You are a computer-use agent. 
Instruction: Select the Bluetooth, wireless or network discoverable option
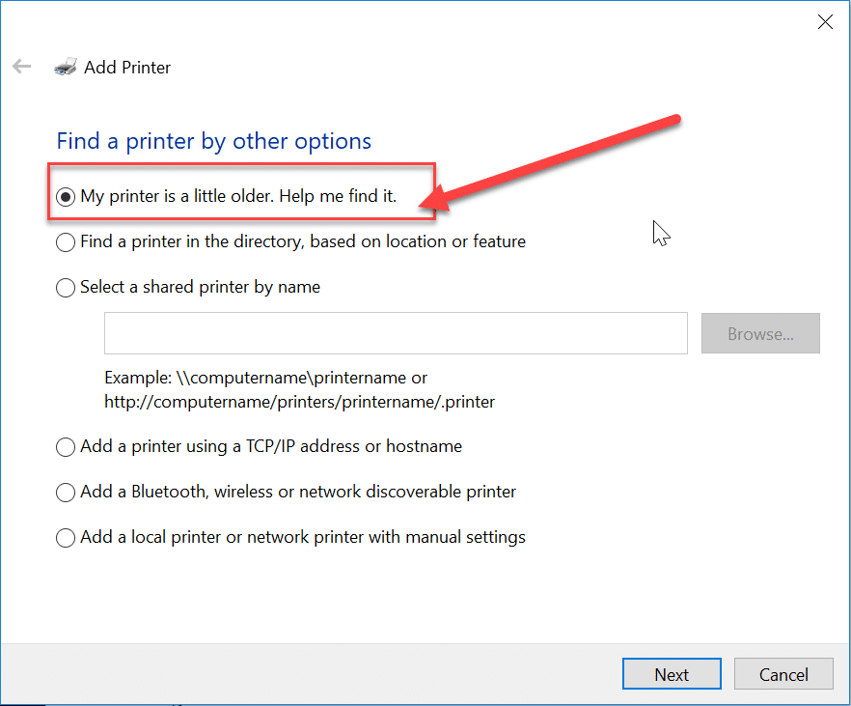click(x=66, y=492)
